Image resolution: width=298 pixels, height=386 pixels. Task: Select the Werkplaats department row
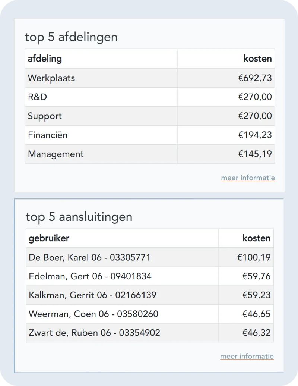point(150,78)
